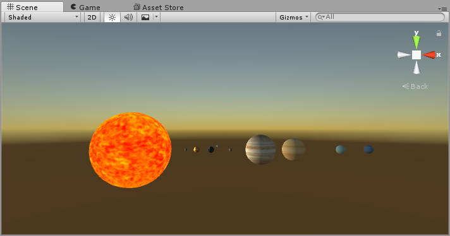Open the Shaded draw mode dropdown
Image resolution: width=450 pixels, height=236 pixels.
(43, 17)
